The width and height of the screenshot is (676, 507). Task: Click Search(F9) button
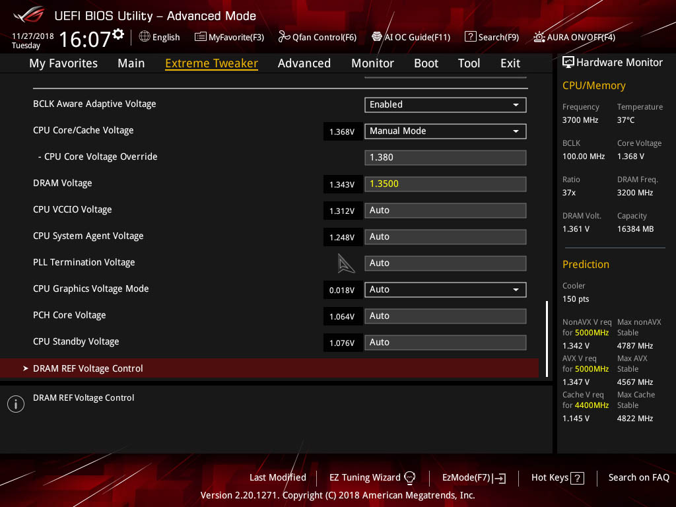pos(492,37)
